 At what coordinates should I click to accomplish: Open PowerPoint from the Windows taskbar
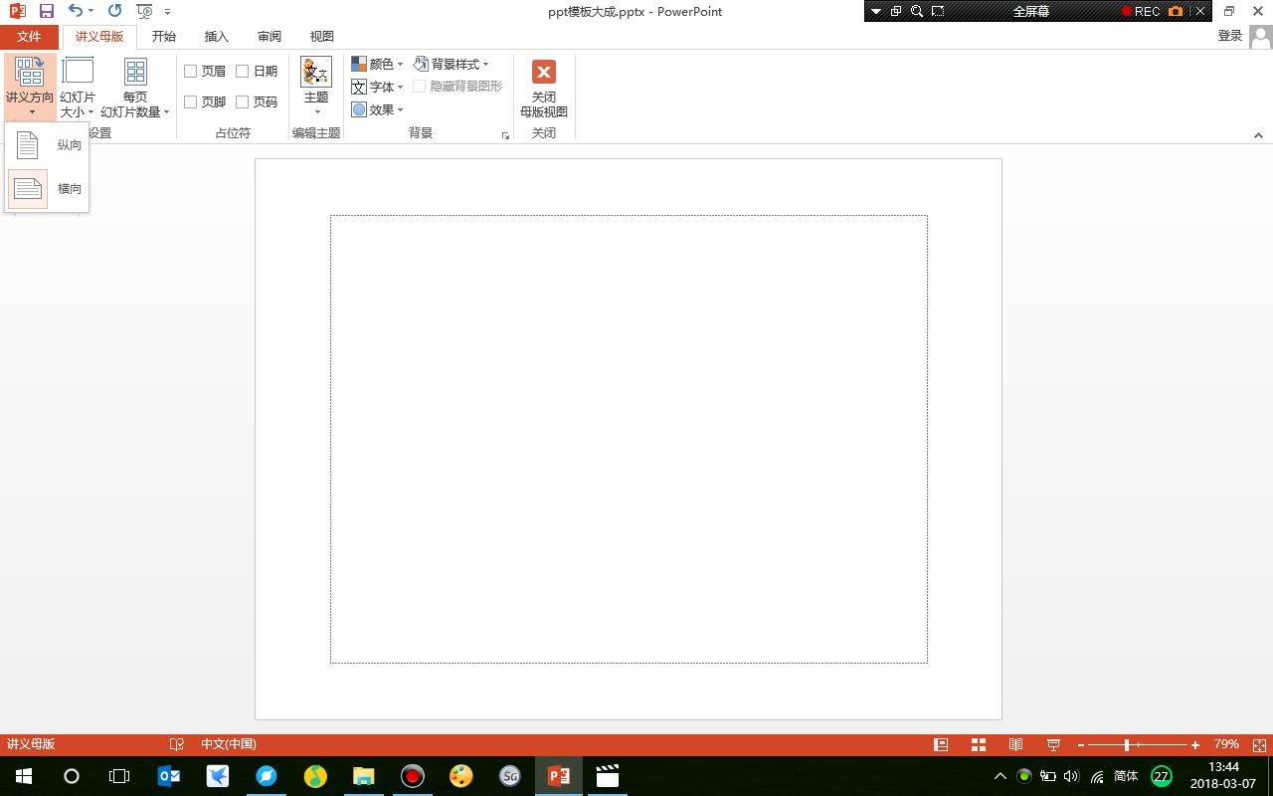point(557,775)
